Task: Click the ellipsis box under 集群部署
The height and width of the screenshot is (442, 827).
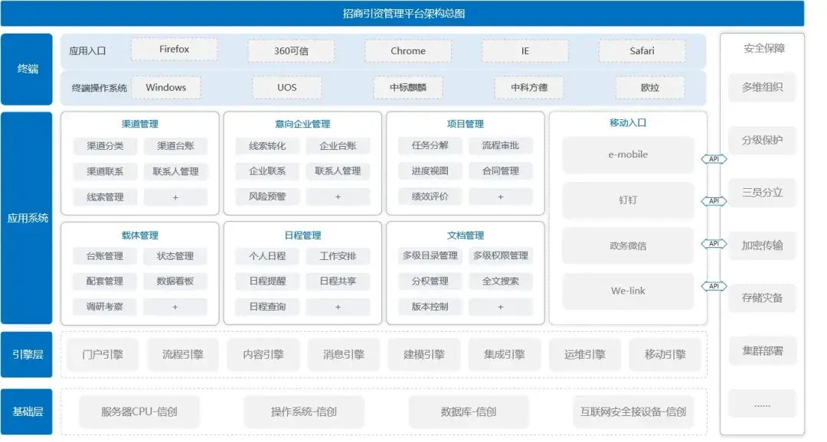Action: point(762,403)
